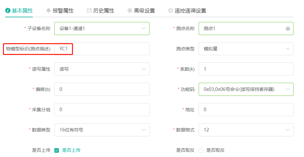The image size is (304, 157).
Task: Expand the 测点类型 dropdown showing 模拟量
Action: (x=246, y=49)
